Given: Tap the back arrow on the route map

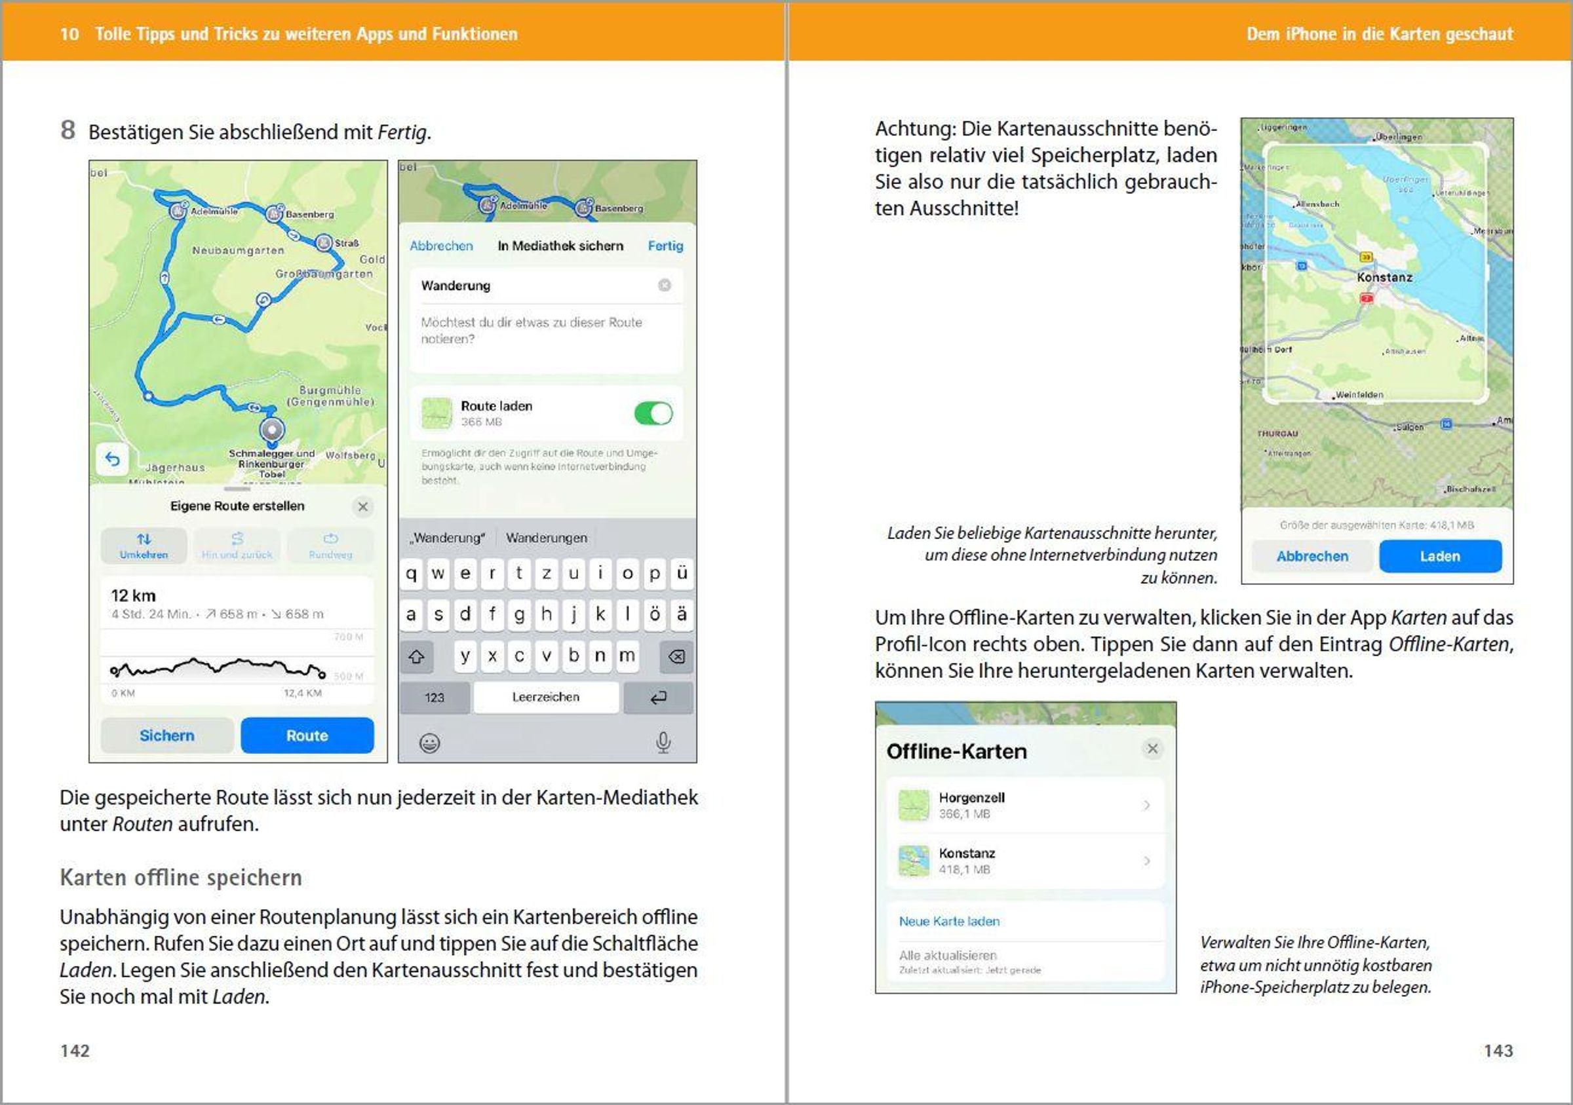Looking at the screenshot, I should (x=113, y=459).
